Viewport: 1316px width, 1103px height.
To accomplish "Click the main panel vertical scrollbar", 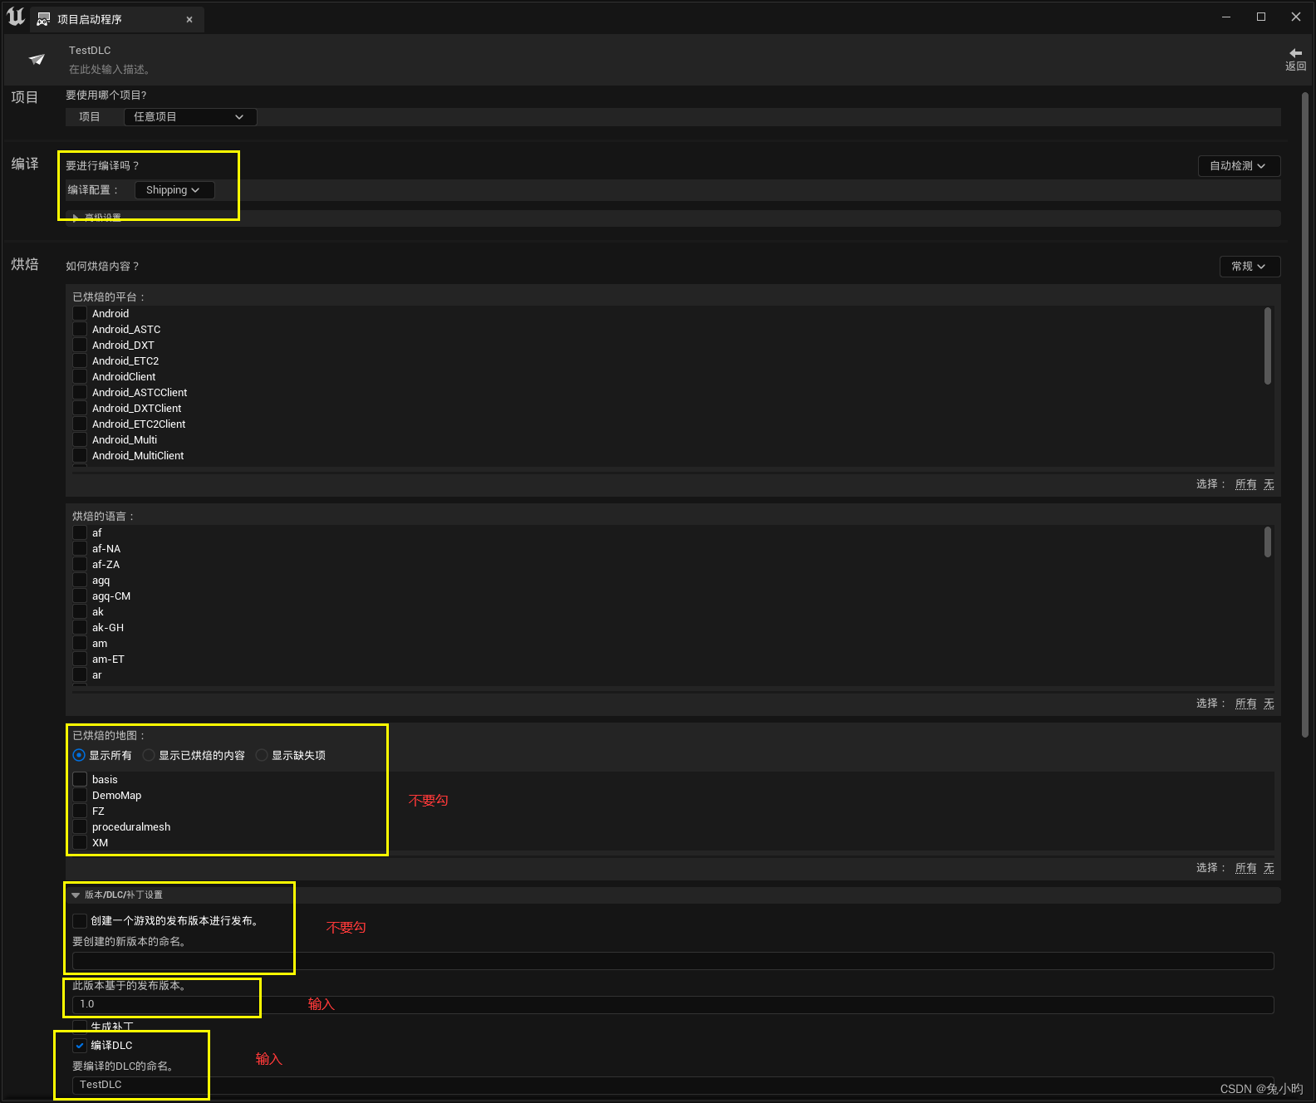I will tap(1305, 415).
